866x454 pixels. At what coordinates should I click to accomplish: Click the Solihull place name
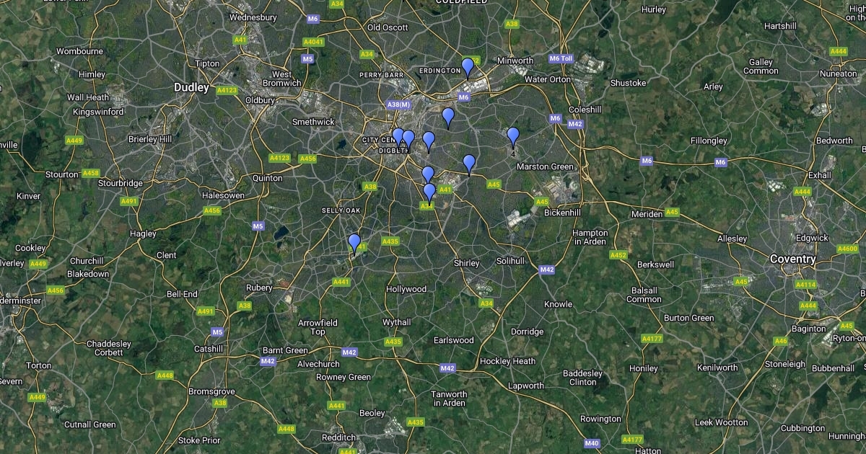[x=512, y=261]
